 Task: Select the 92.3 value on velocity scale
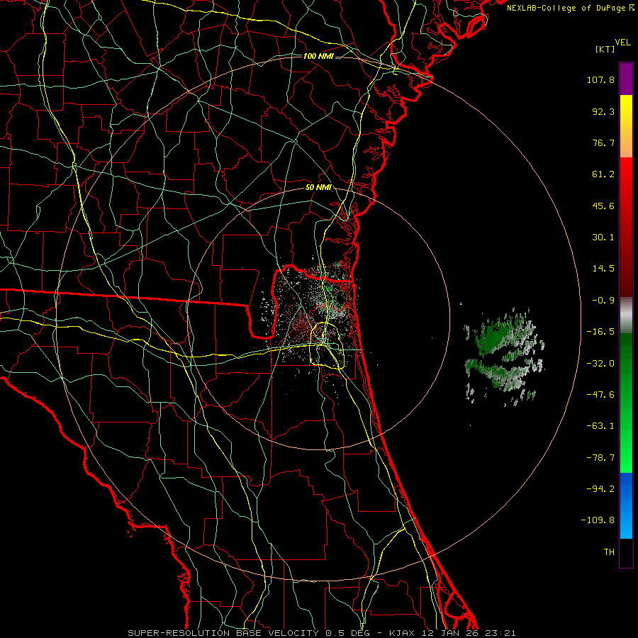tap(603, 111)
